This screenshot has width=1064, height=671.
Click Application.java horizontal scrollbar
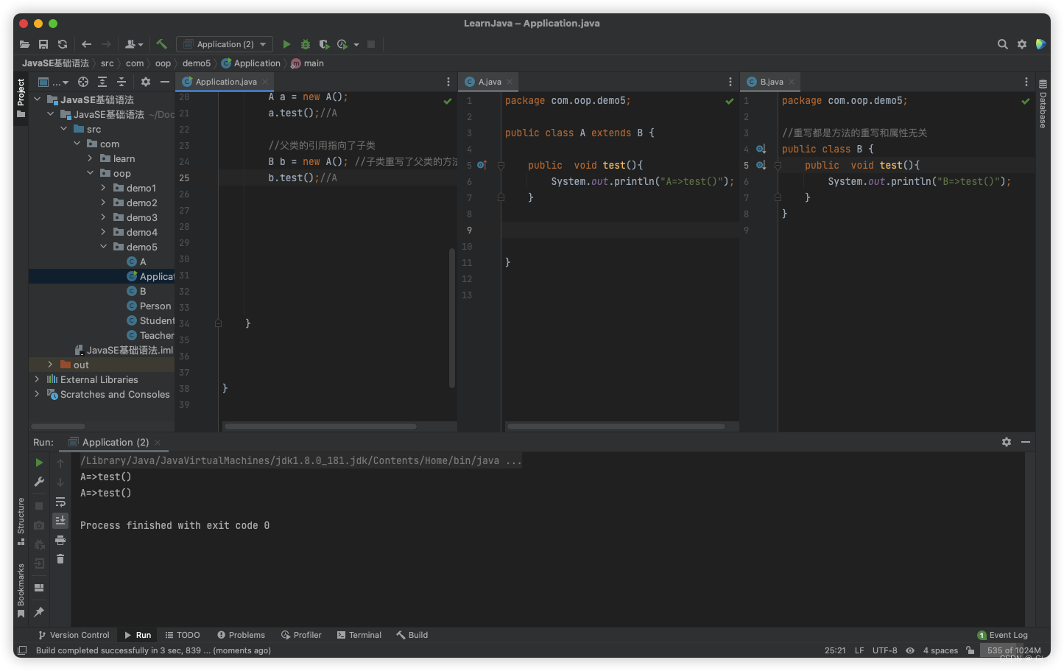click(320, 426)
